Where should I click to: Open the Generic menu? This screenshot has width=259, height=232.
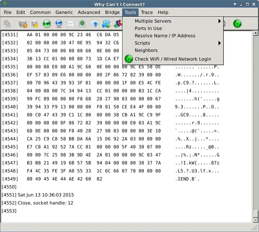point(64,13)
